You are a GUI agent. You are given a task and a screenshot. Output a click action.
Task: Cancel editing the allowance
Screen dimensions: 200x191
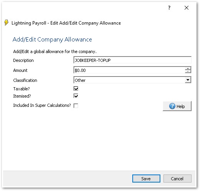(177, 178)
